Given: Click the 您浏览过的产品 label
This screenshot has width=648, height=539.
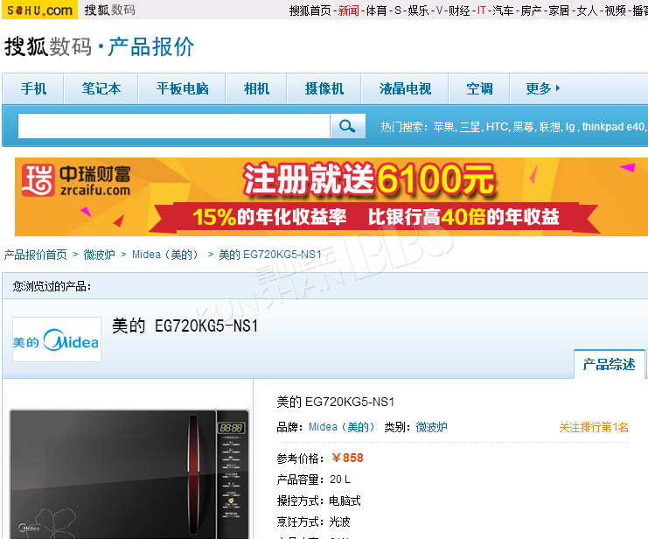Looking at the screenshot, I should coord(52,286).
